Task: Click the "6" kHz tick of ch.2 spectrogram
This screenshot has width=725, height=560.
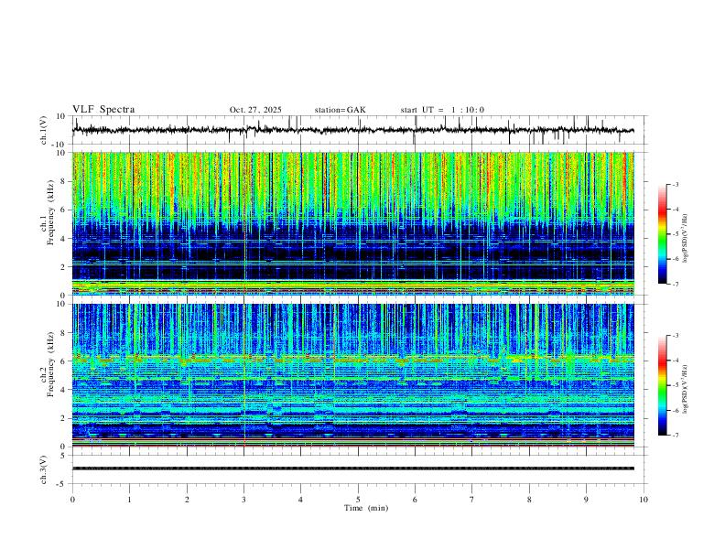Action: click(63, 361)
